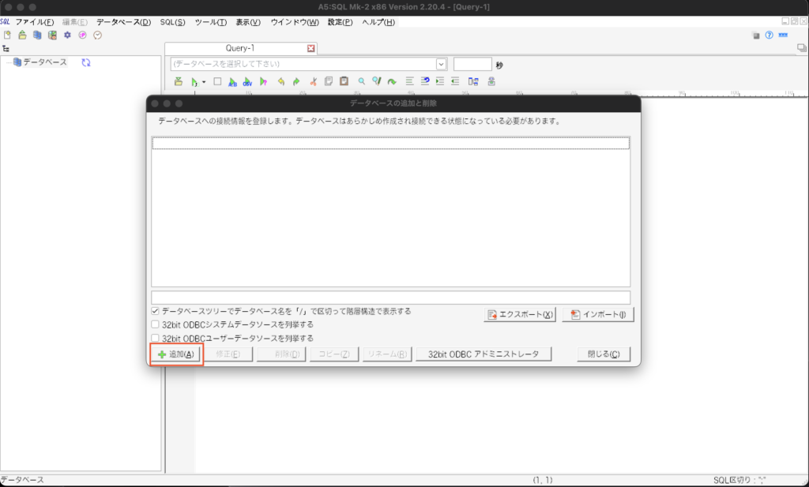Click the refresh icon beside データベース tree node

click(x=85, y=62)
